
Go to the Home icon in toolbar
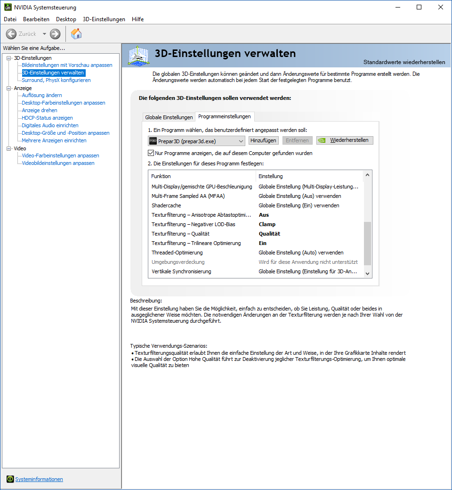(76, 34)
